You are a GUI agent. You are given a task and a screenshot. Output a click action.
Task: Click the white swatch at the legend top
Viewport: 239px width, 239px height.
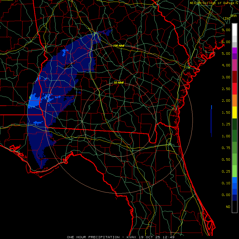pyautogui.click(x=234, y=29)
